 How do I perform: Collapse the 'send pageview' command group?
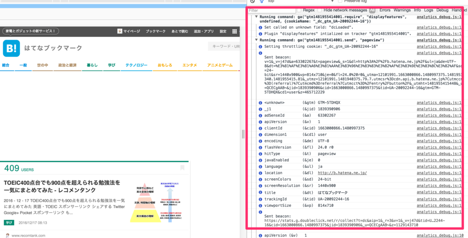pos(256,40)
